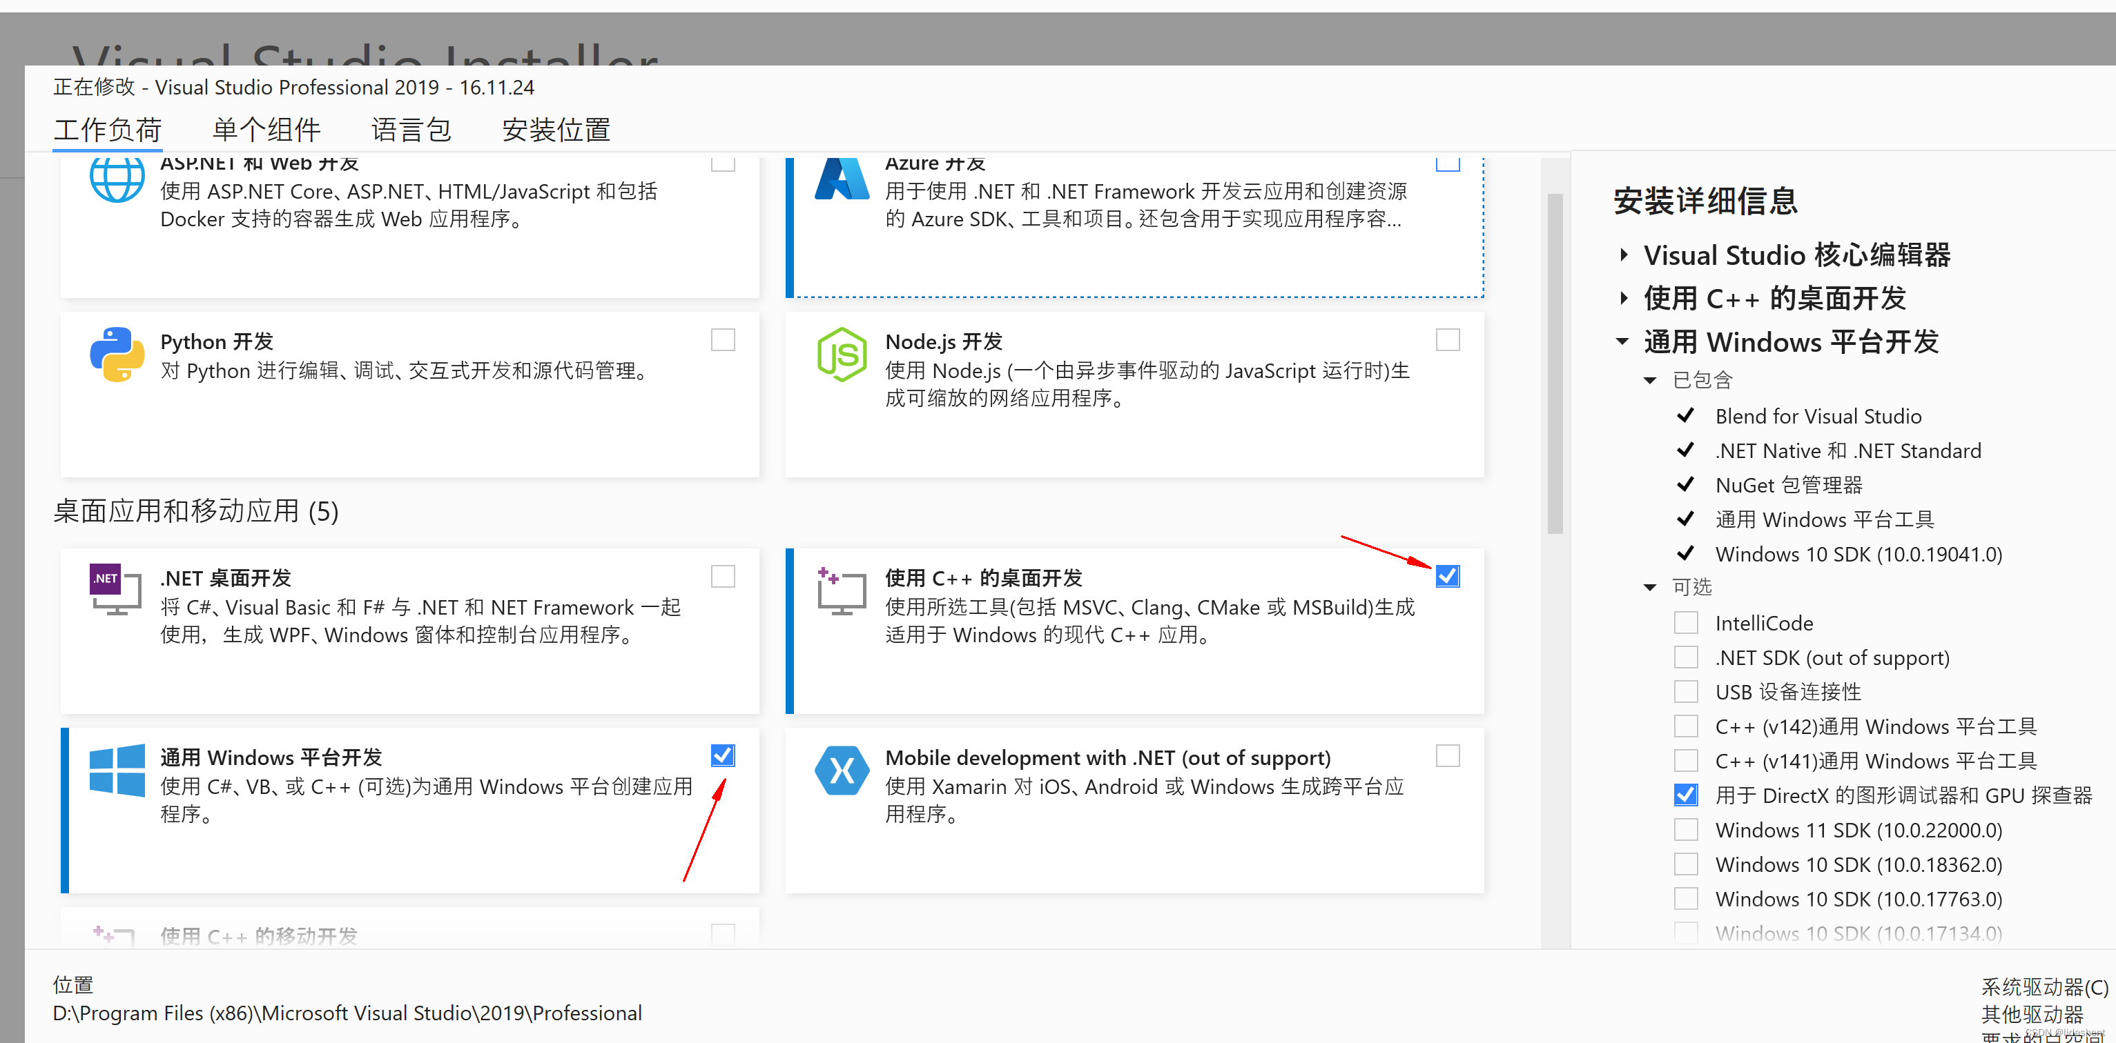Screen dimensions: 2116x1043
Task: Check Windows 11 SDK (10.0.22000.0)
Action: pos(1686,830)
